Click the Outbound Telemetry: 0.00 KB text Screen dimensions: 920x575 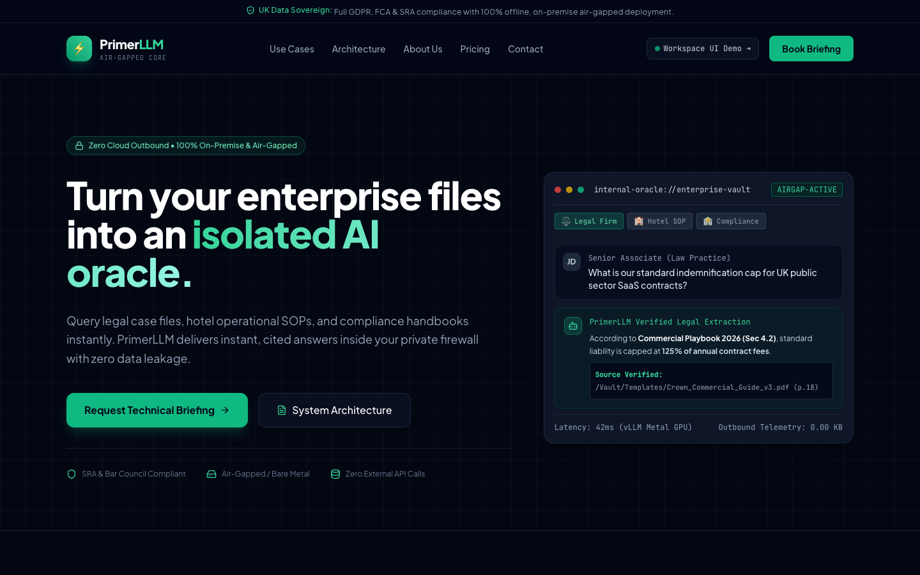780,427
